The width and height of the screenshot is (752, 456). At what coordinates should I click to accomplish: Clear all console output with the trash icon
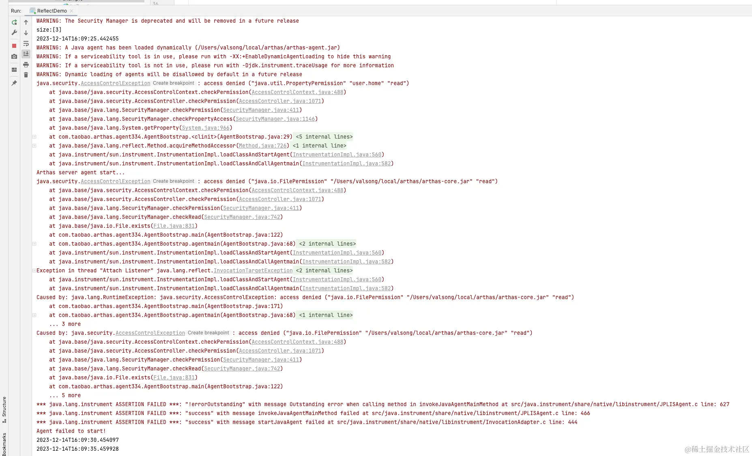pyautogui.click(x=26, y=75)
